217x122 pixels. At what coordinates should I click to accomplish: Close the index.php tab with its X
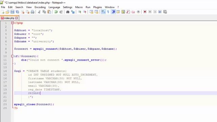[x=17, y=18]
